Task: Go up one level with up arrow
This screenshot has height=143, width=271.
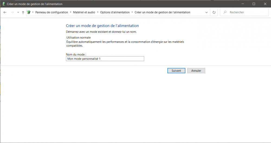Action: (23, 12)
